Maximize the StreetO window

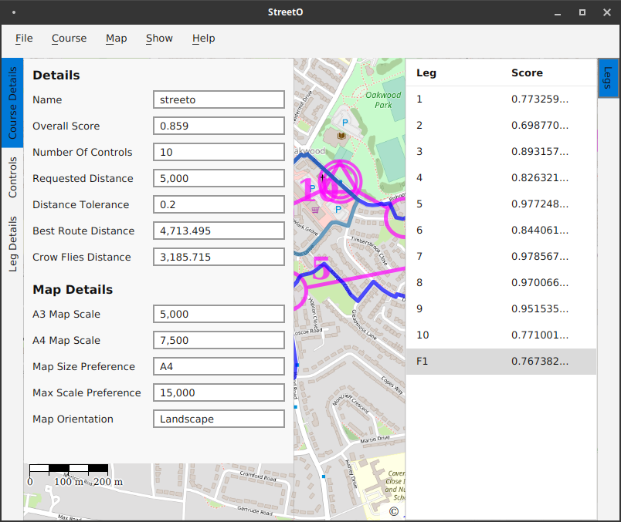[x=582, y=12]
